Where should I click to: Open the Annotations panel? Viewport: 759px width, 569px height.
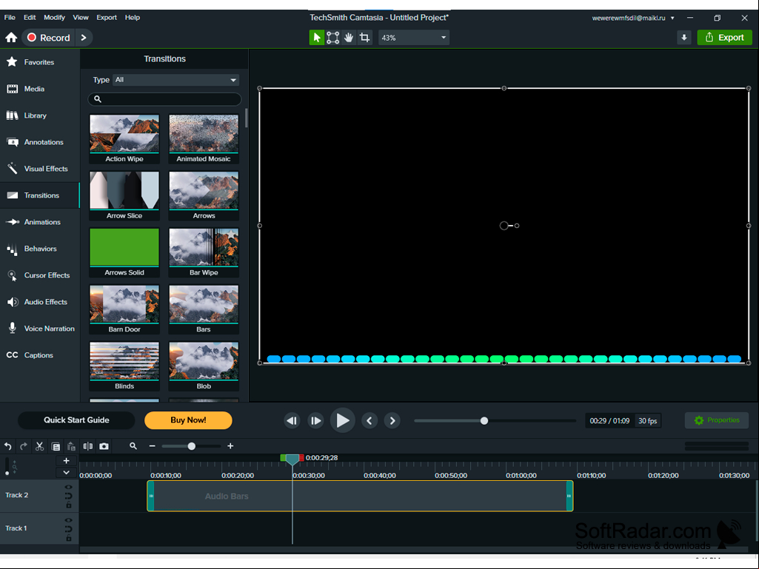click(x=40, y=142)
